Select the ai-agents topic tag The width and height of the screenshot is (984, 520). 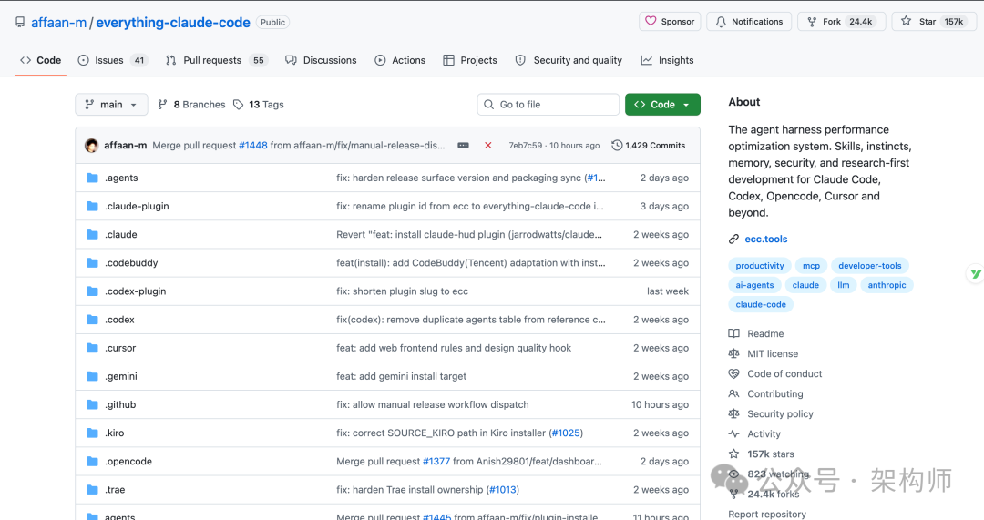[x=754, y=285]
